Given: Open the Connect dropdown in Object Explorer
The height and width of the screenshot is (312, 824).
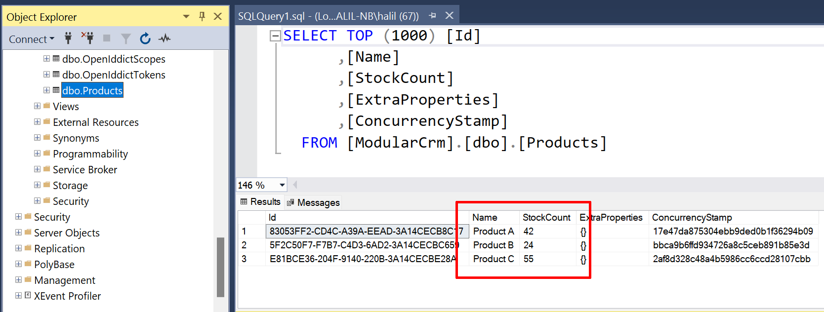Looking at the screenshot, I should 32,39.
